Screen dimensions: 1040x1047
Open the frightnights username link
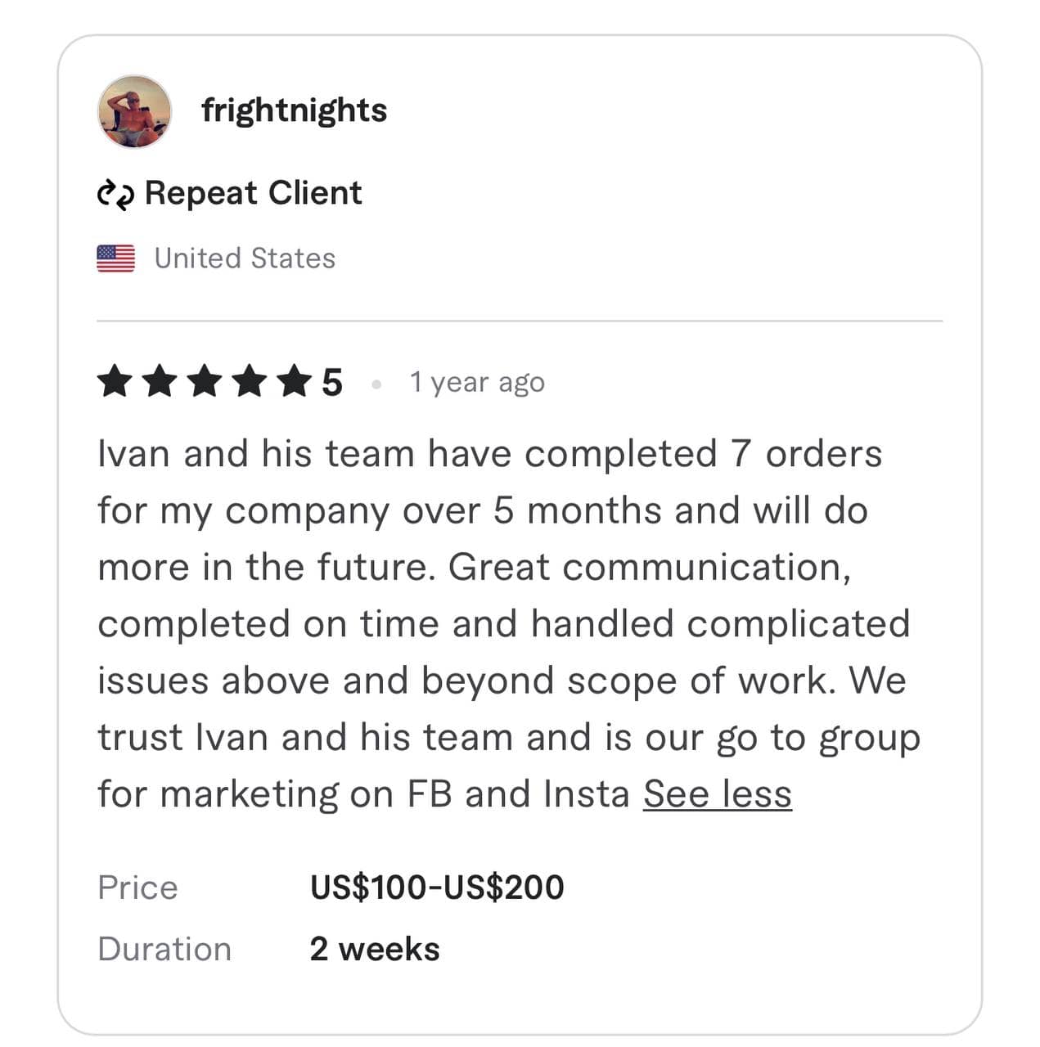pos(294,110)
